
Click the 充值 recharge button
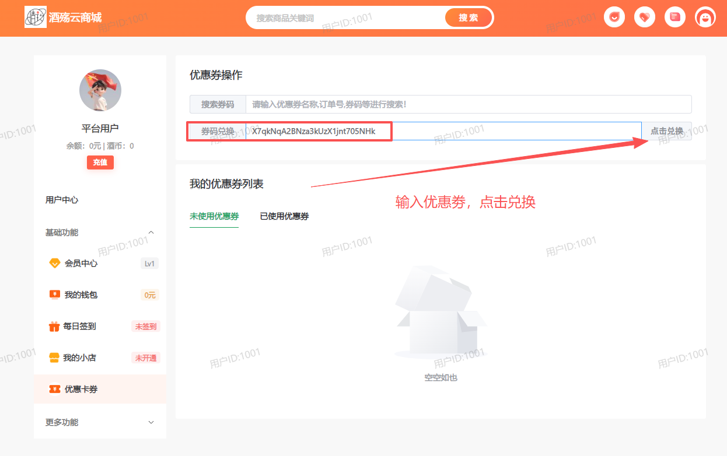[100, 162]
